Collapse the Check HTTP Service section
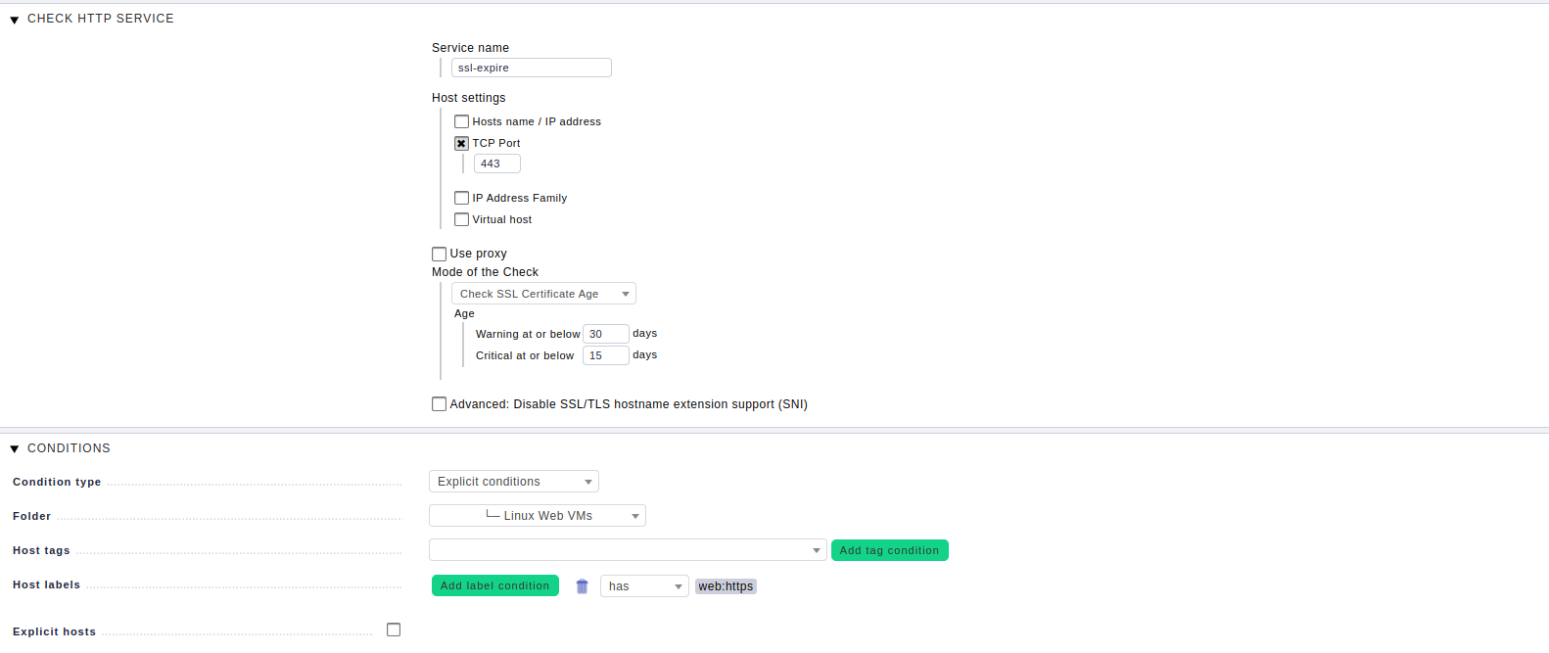The width and height of the screenshot is (1549, 653). pos(15,20)
